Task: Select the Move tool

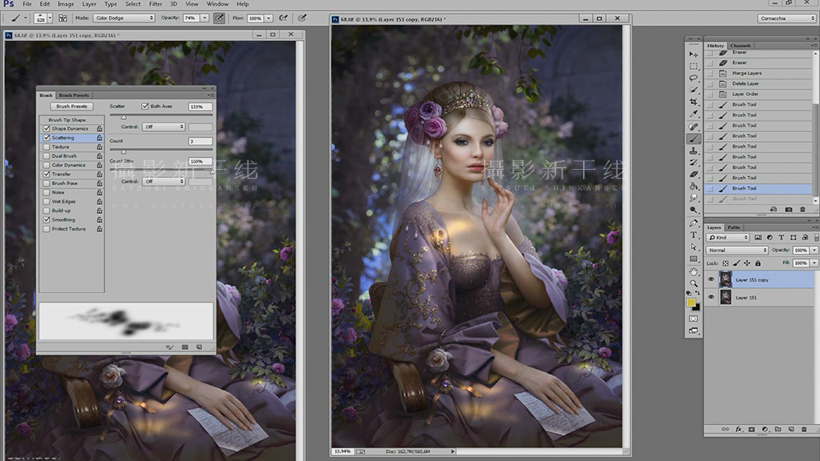Action: [694, 54]
